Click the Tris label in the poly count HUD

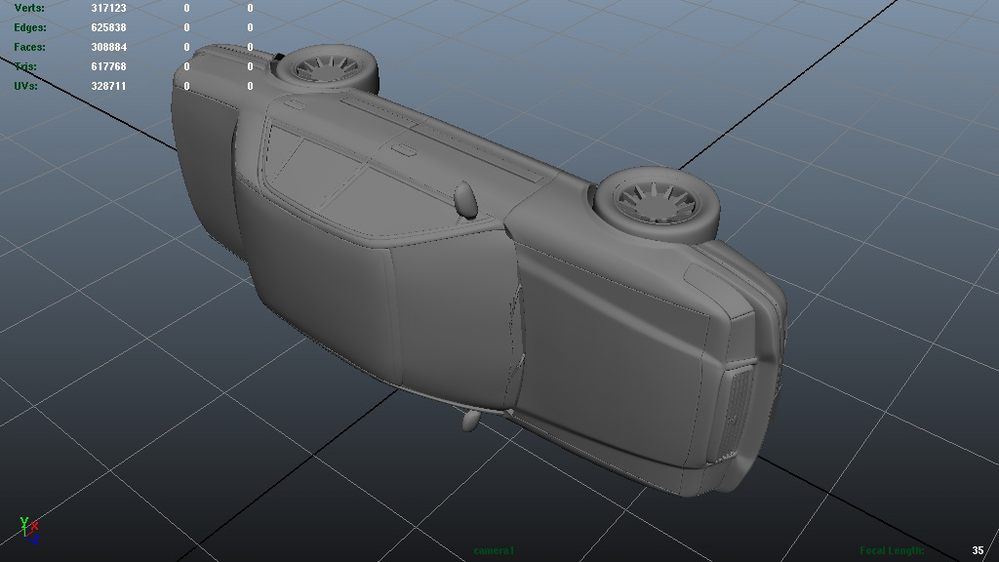point(25,66)
